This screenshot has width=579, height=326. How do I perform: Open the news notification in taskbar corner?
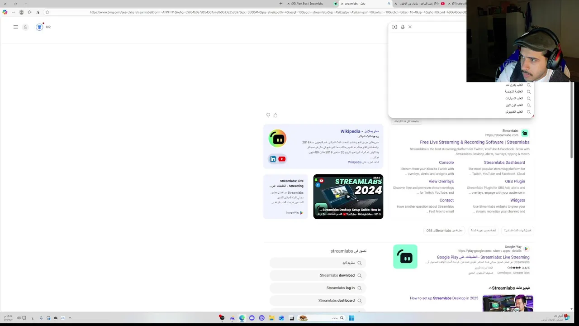pos(553,318)
